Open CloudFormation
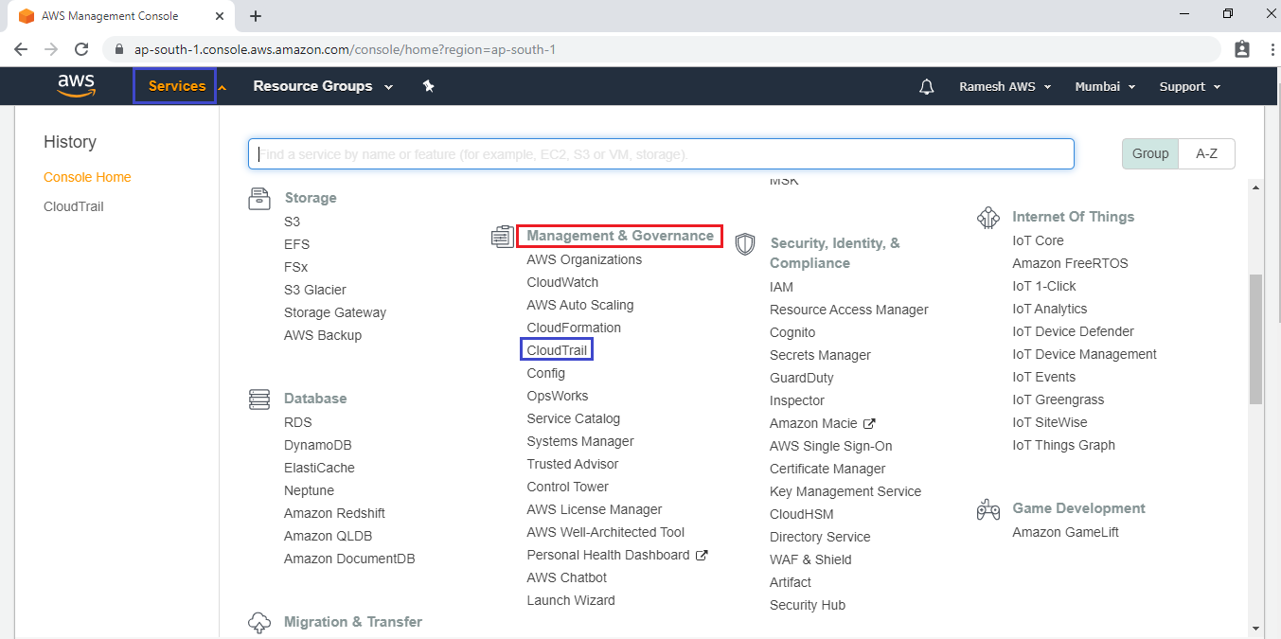The height and width of the screenshot is (639, 1281). 574,328
